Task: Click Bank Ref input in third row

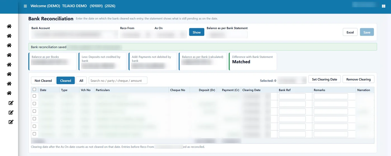Action: [x=292, y=111]
